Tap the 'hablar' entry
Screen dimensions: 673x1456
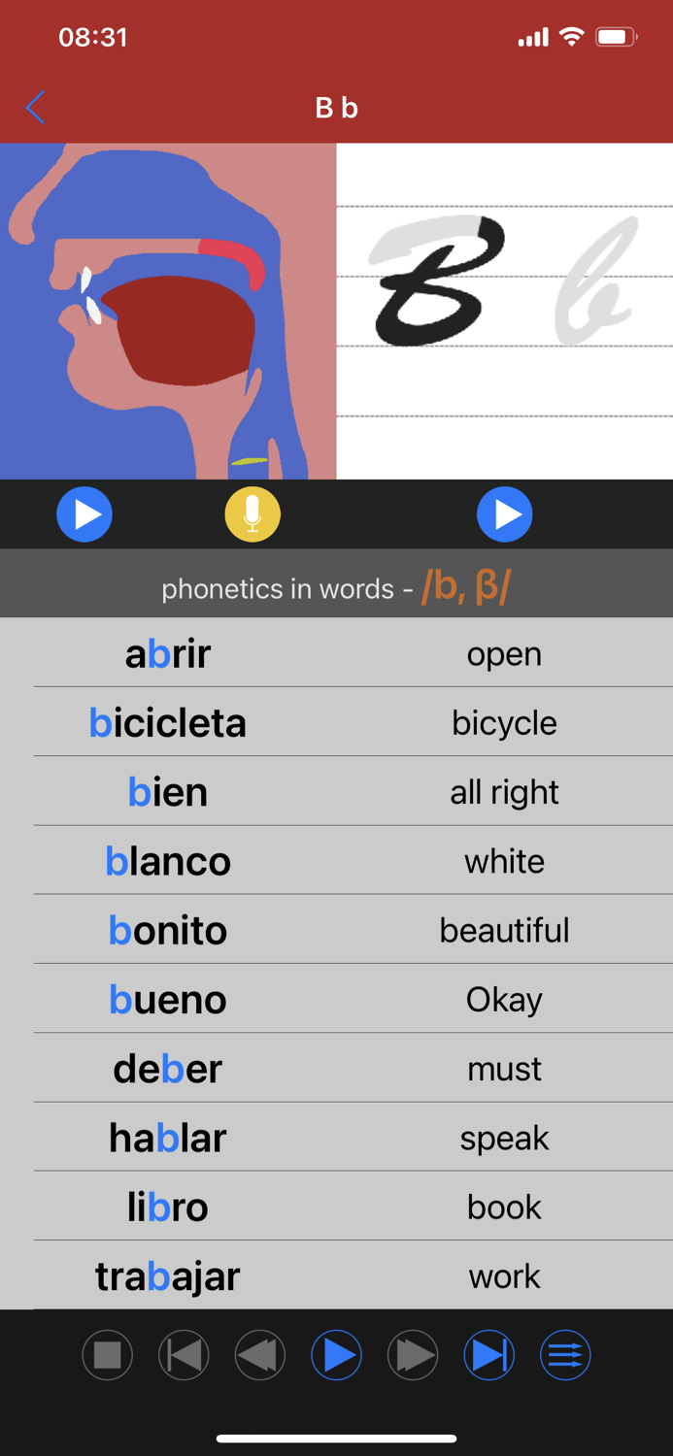point(168,1138)
